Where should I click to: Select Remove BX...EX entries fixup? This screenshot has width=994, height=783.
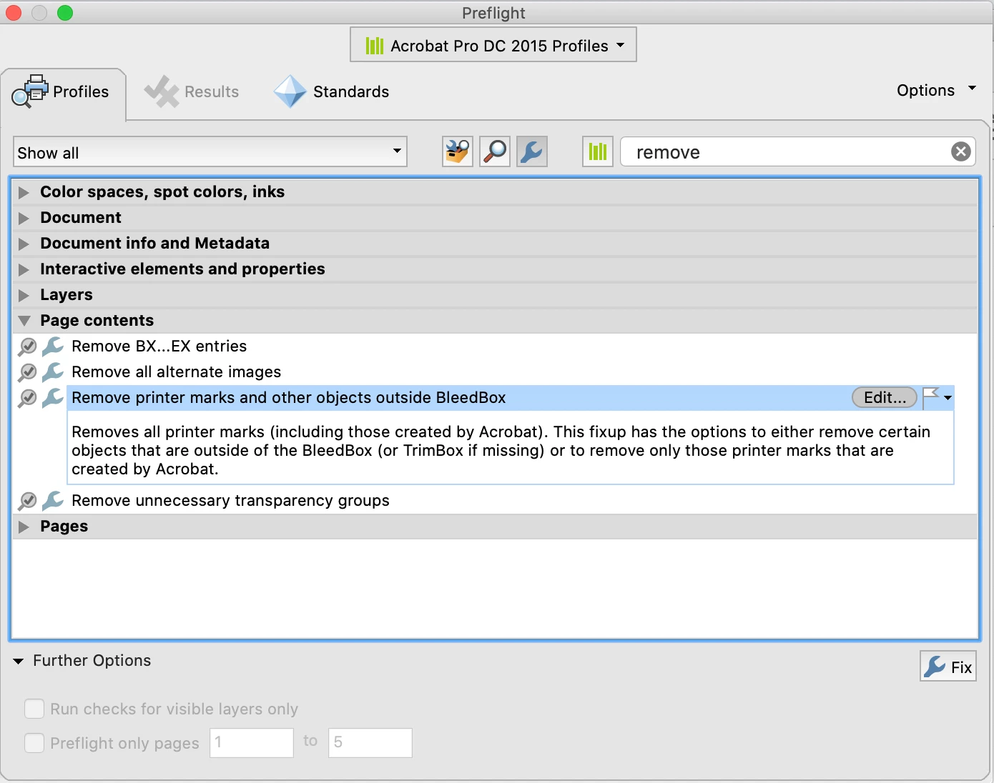click(x=159, y=346)
